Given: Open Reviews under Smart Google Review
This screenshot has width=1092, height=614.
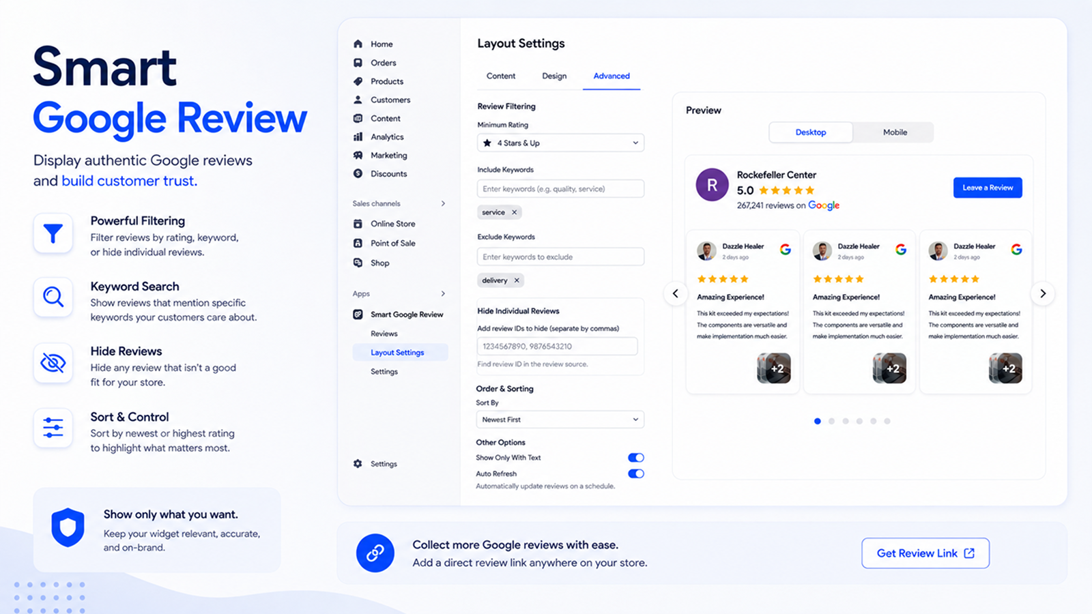Looking at the screenshot, I should [384, 334].
